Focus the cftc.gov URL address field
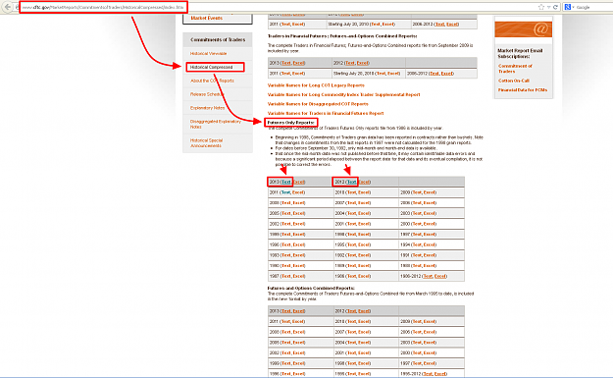 pyautogui.click(x=103, y=7)
